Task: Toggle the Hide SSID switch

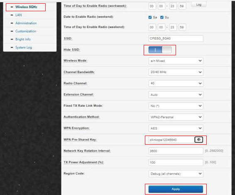Action: (160, 50)
